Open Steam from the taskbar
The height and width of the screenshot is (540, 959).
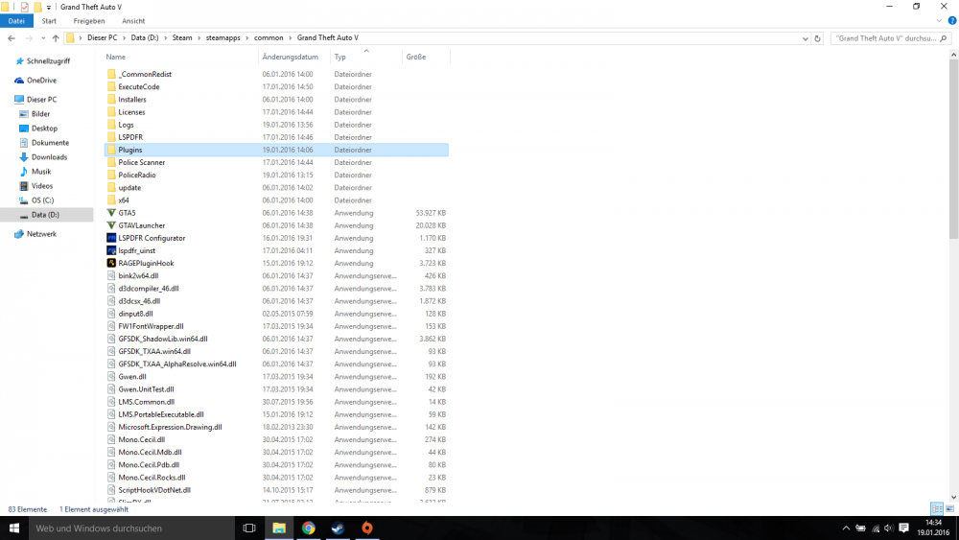coord(338,528)
